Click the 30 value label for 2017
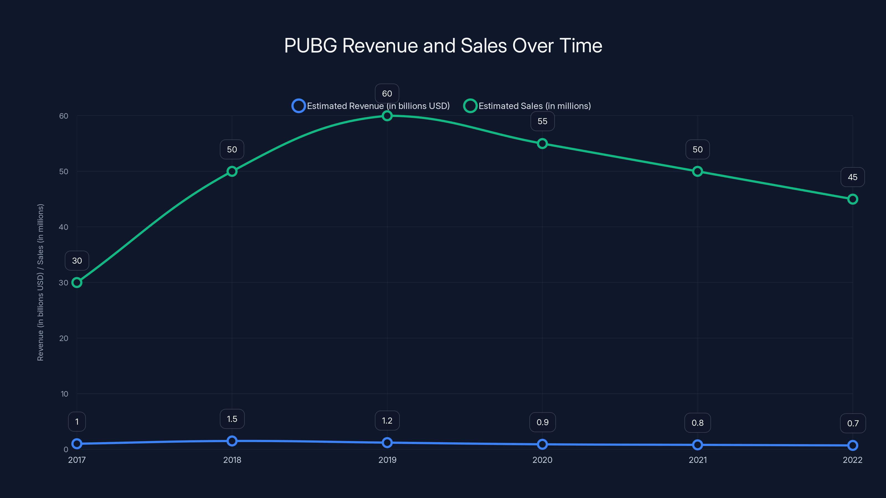This screenshot has height=498, width=886. (76, 261)
